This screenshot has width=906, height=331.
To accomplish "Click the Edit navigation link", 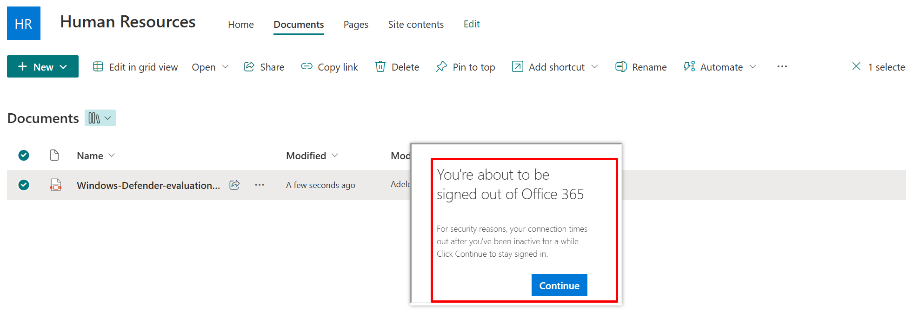I will (x=472, y=24).
